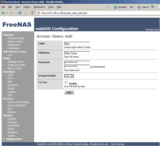The width and height of the screenshot is (160, 146).
Task: Click the loading throbber icon
Action: pyautogui.click(x=108, y=7)
